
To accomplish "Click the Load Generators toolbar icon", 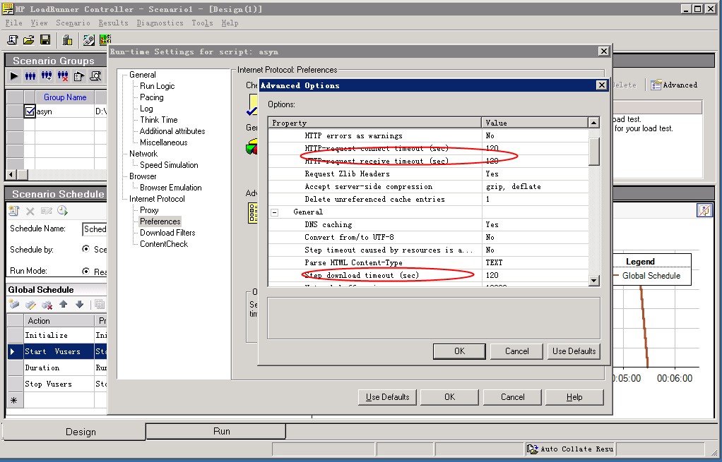I will [67, 40].
